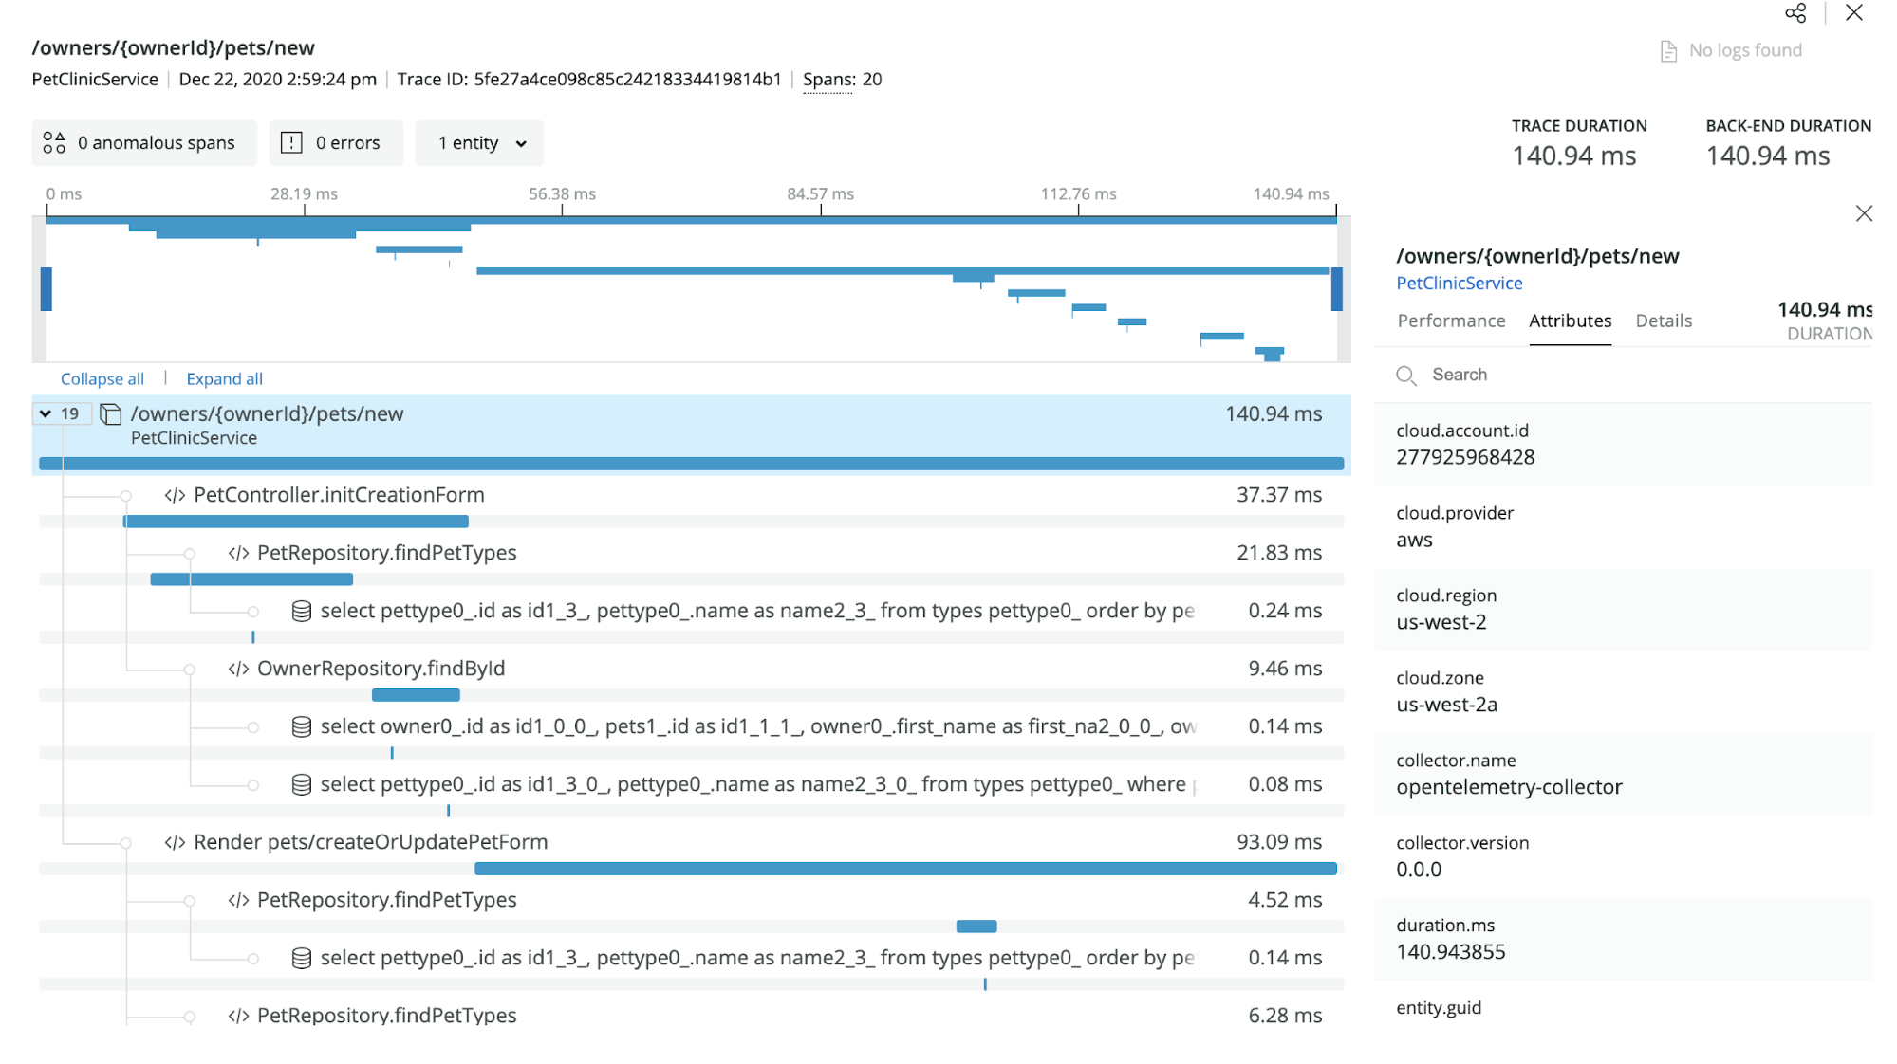Select the PetController.initCreationForm span
The image size is (1897, 1064).
339,495
